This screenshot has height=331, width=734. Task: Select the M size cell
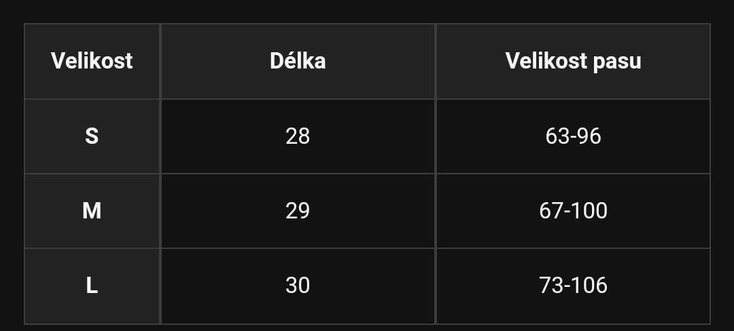click(x=92, y=211)
